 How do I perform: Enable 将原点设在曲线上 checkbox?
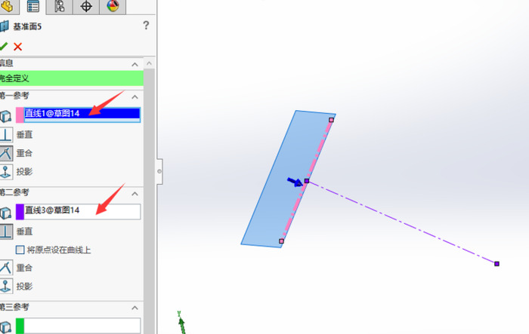(x=20, y=250)
